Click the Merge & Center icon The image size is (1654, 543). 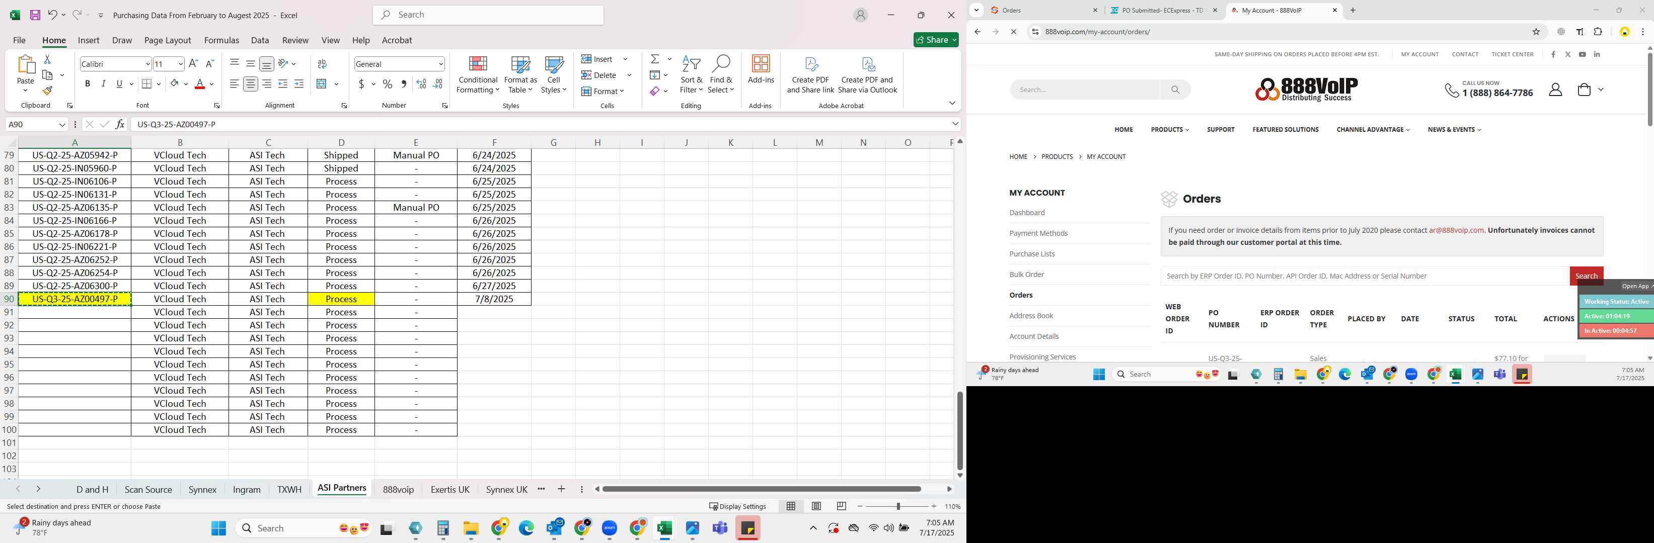(x=322, y=84)
